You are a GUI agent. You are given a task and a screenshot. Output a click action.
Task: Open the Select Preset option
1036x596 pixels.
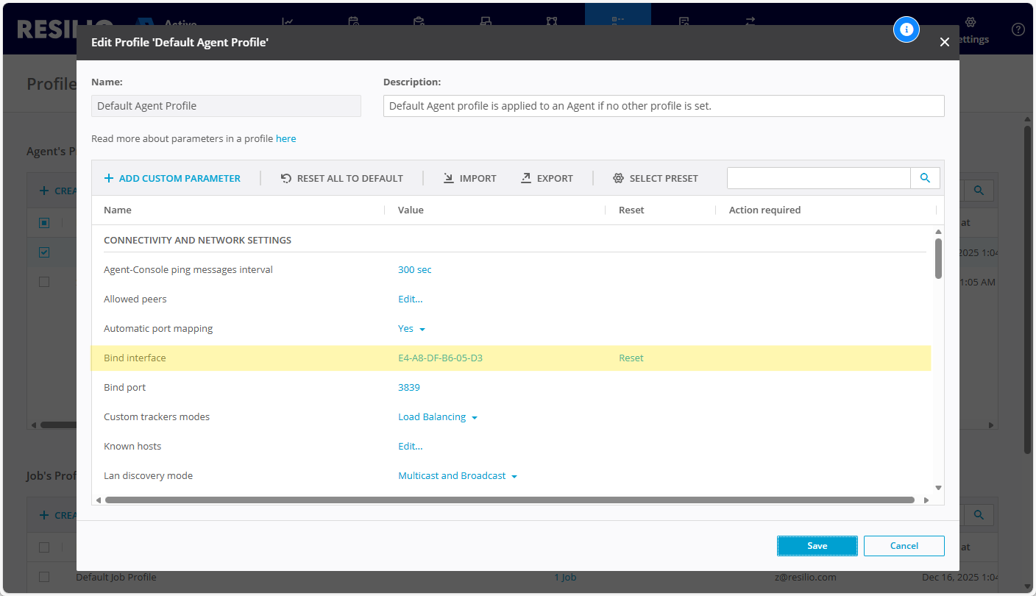[655, 178]
